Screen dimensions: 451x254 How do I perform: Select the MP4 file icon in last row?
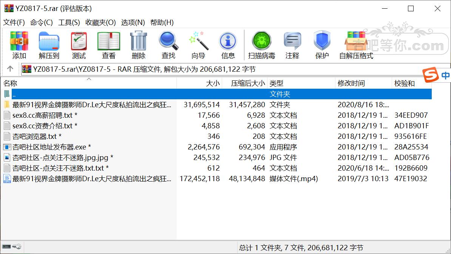click(7, 179)
